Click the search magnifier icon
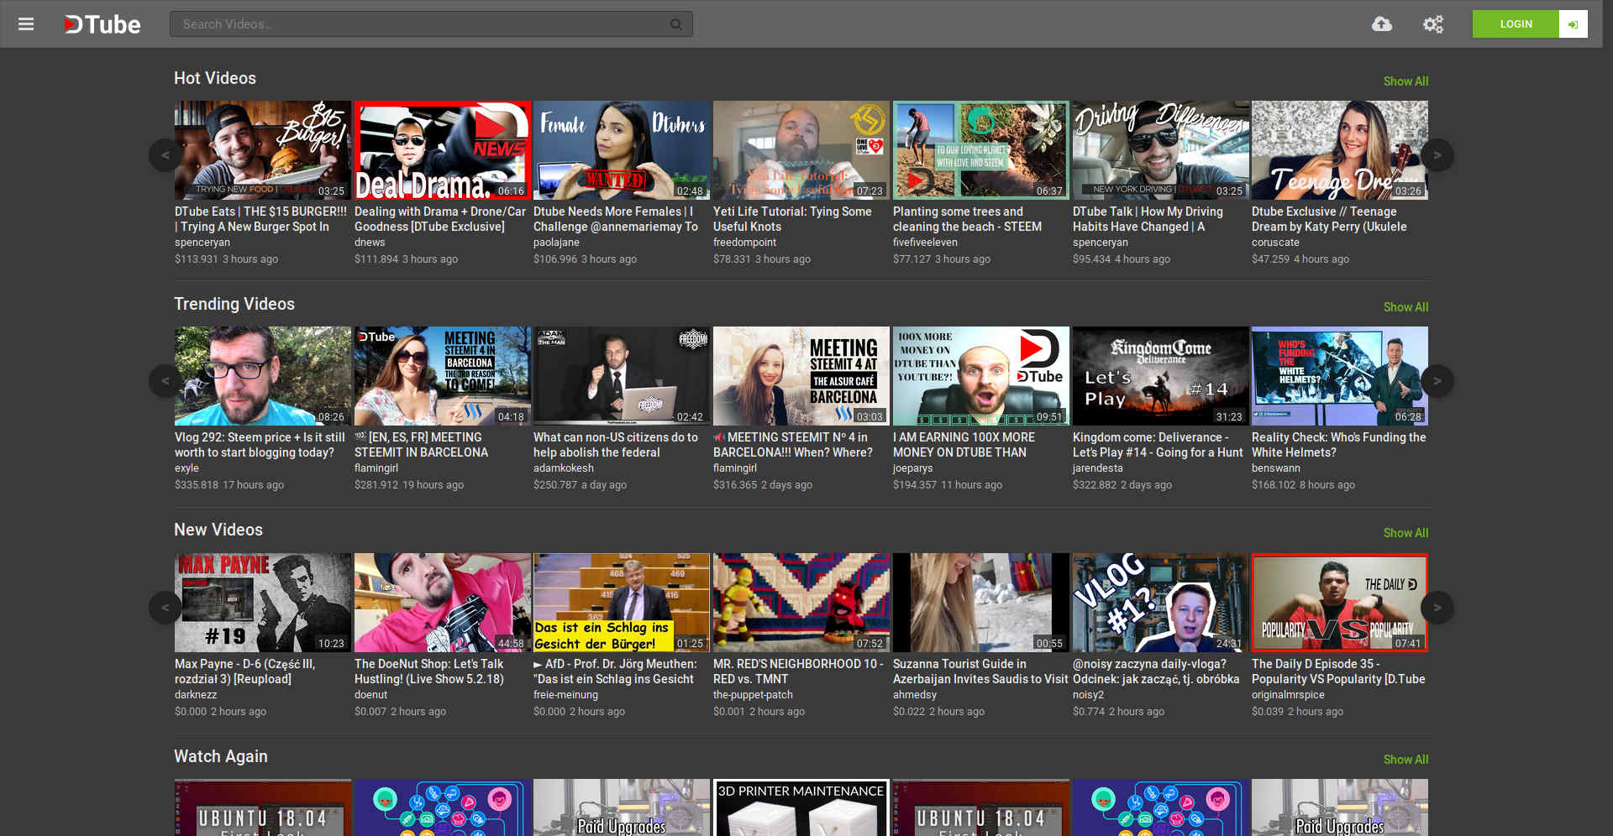 coord(675,24)
